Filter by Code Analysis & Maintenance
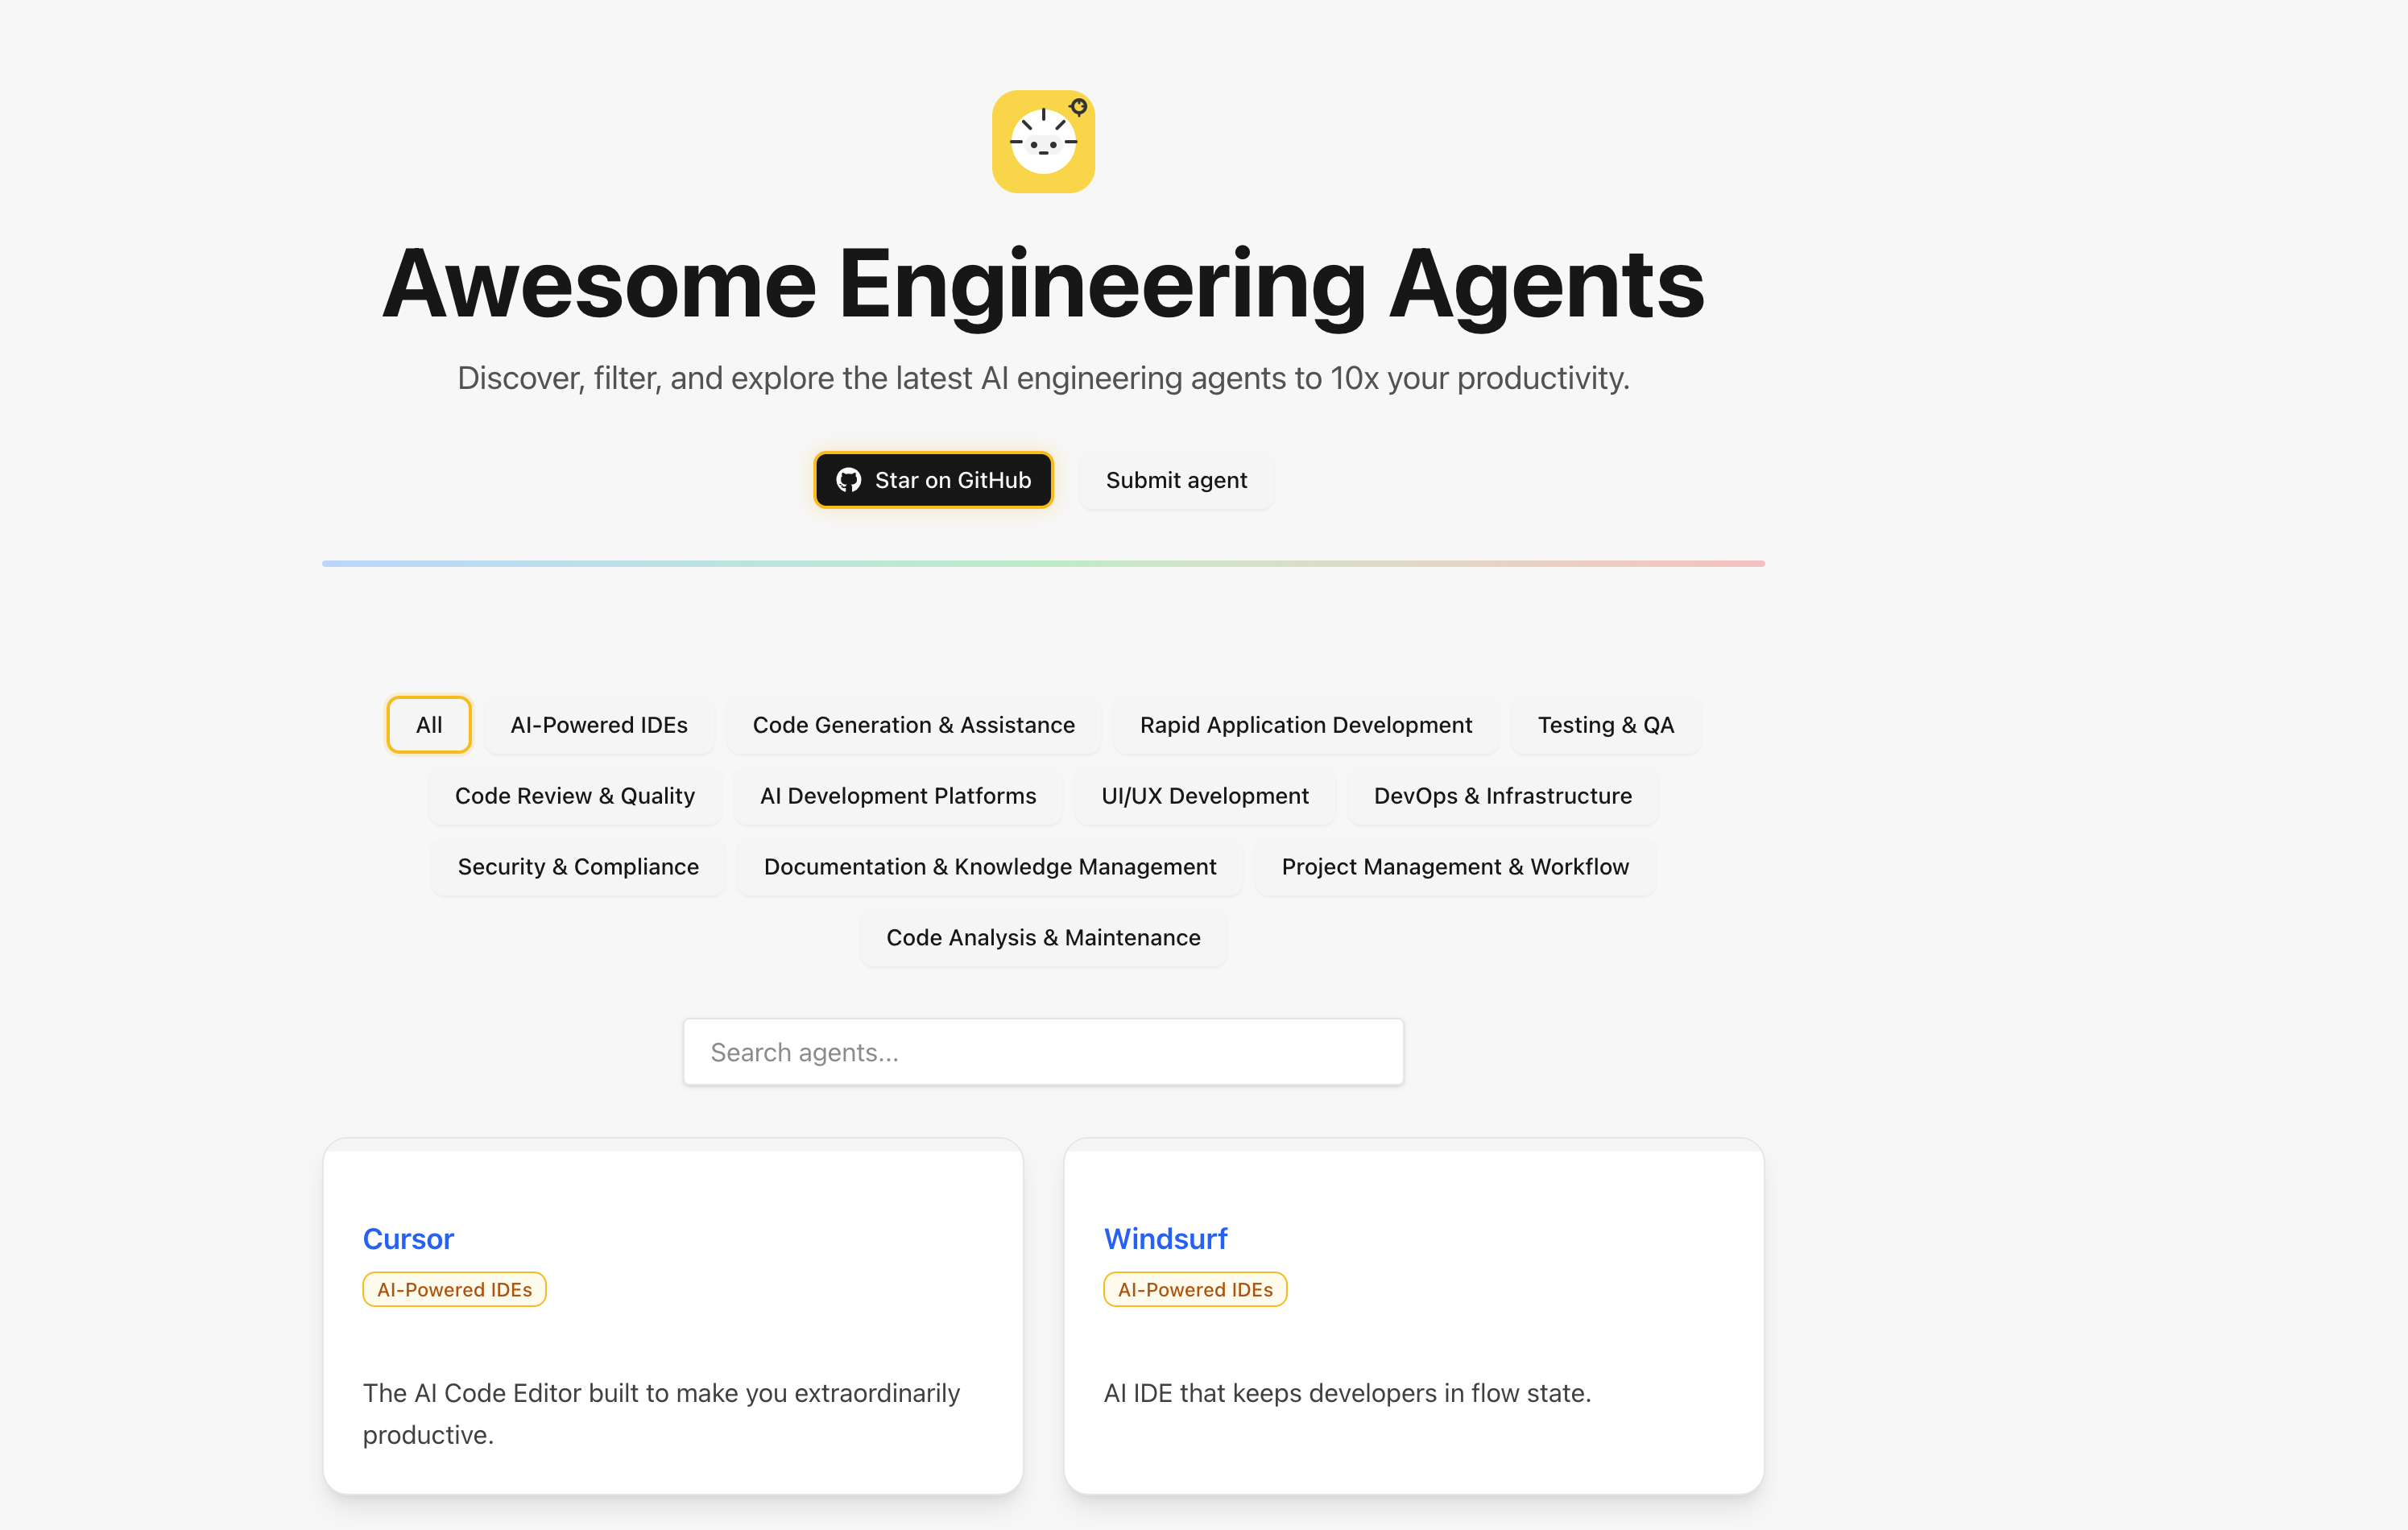Viewport: 2408px width, 1530px height. (x=1043, y=938)
